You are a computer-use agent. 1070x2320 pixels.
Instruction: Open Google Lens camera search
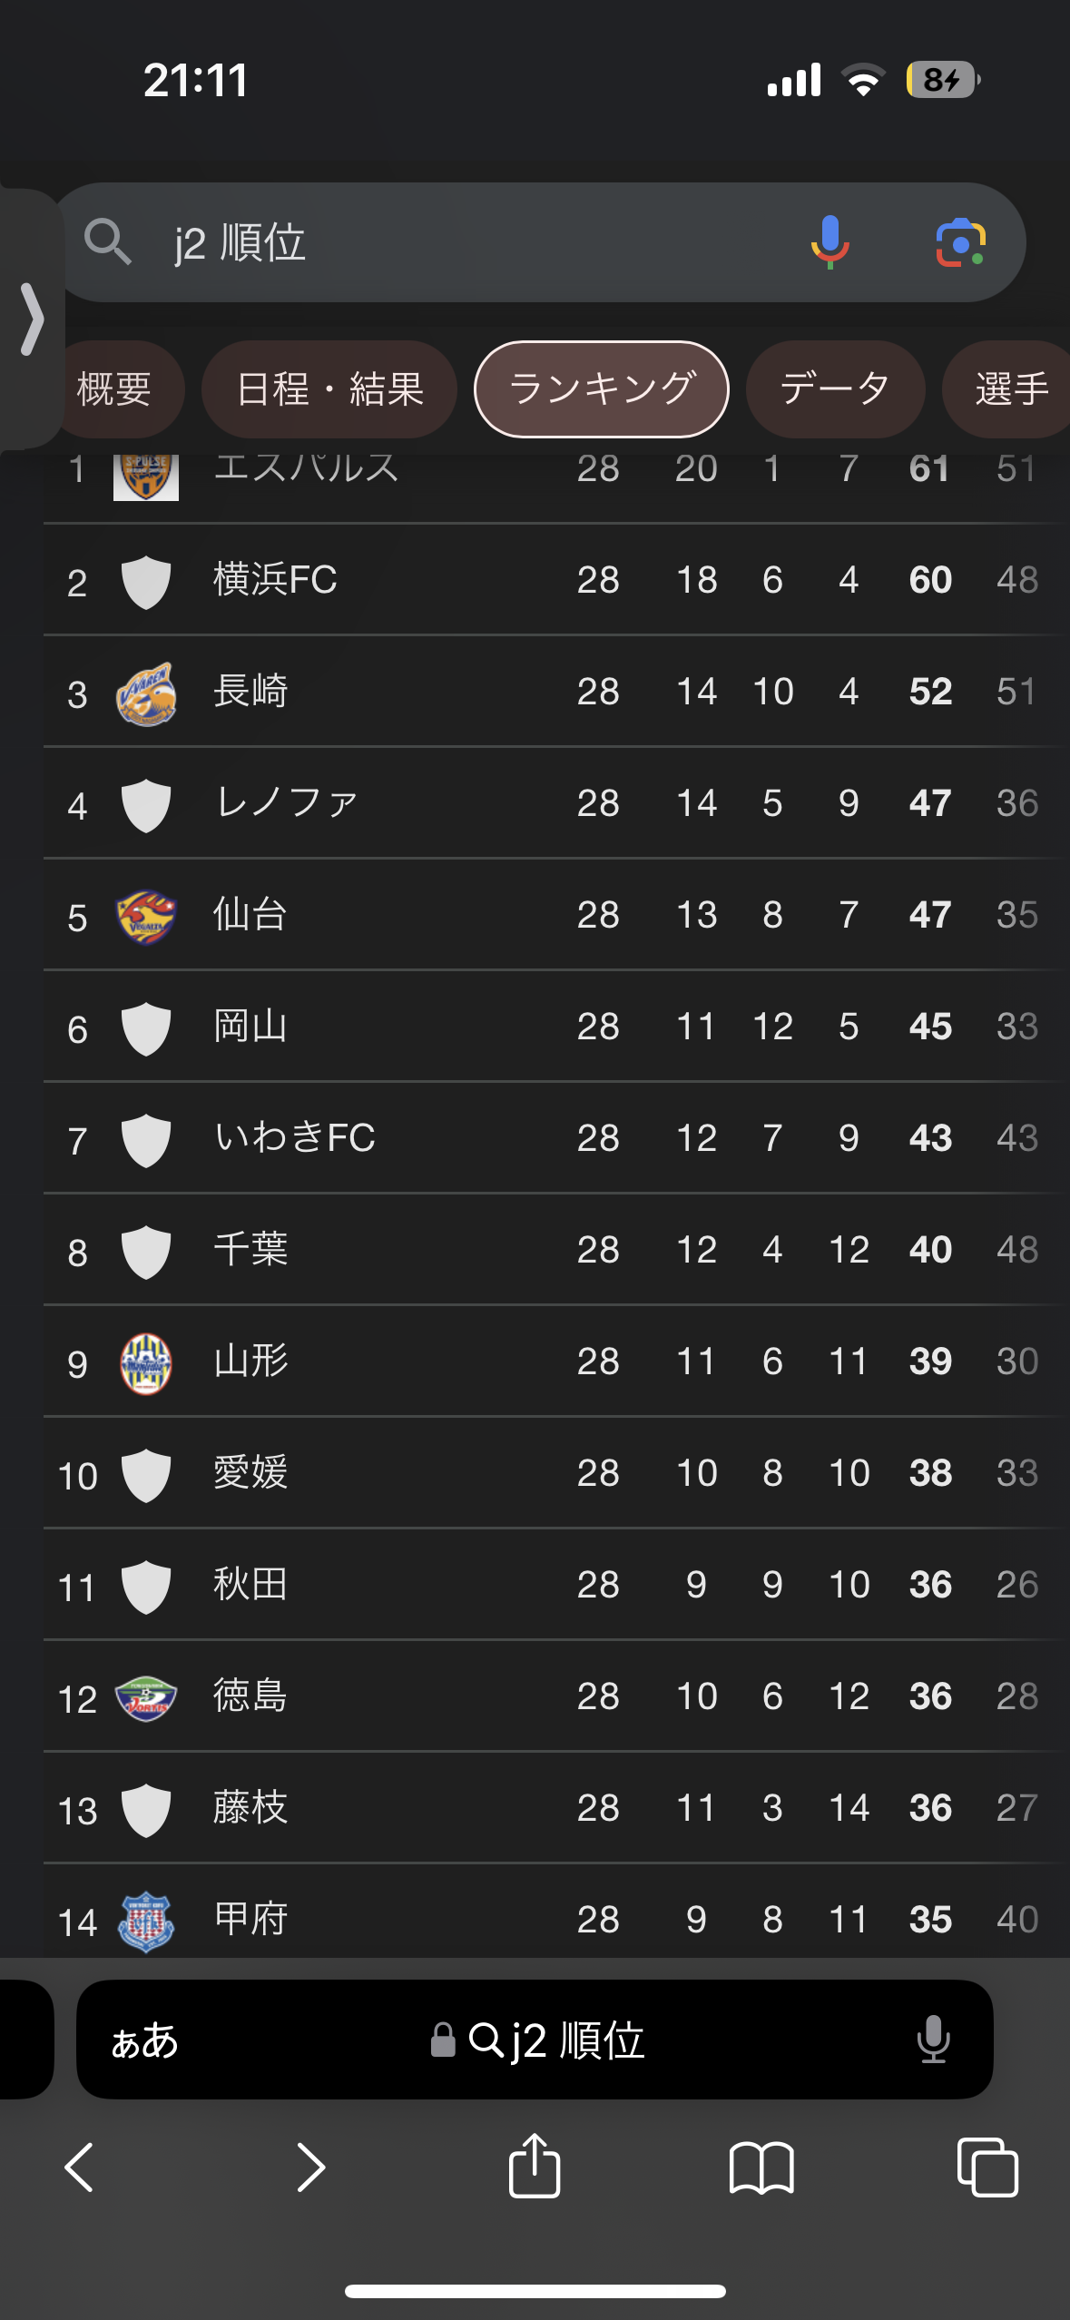960,242
